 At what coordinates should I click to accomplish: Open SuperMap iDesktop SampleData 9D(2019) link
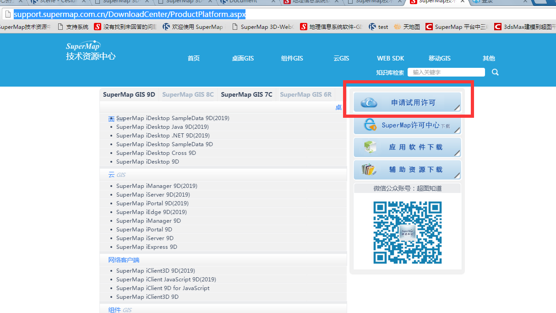point(173,118)
